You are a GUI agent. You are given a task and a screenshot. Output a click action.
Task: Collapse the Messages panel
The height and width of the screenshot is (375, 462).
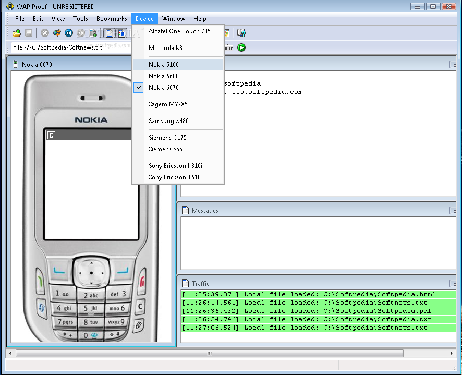pyautogui.click(x=453, y=211)
